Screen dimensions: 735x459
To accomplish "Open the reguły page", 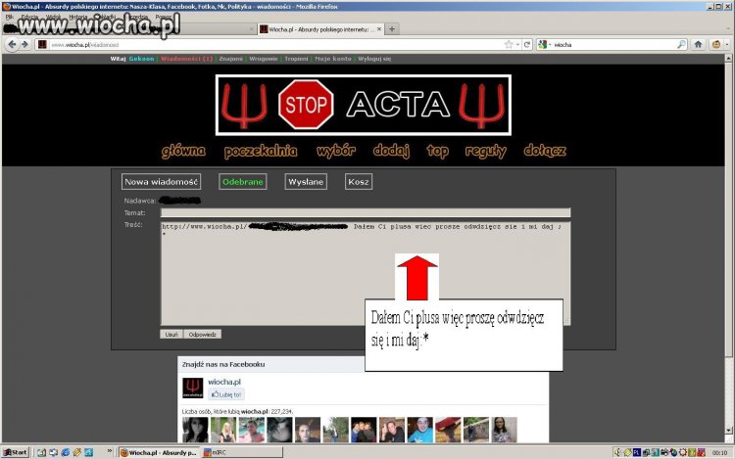I will [486, 151].
